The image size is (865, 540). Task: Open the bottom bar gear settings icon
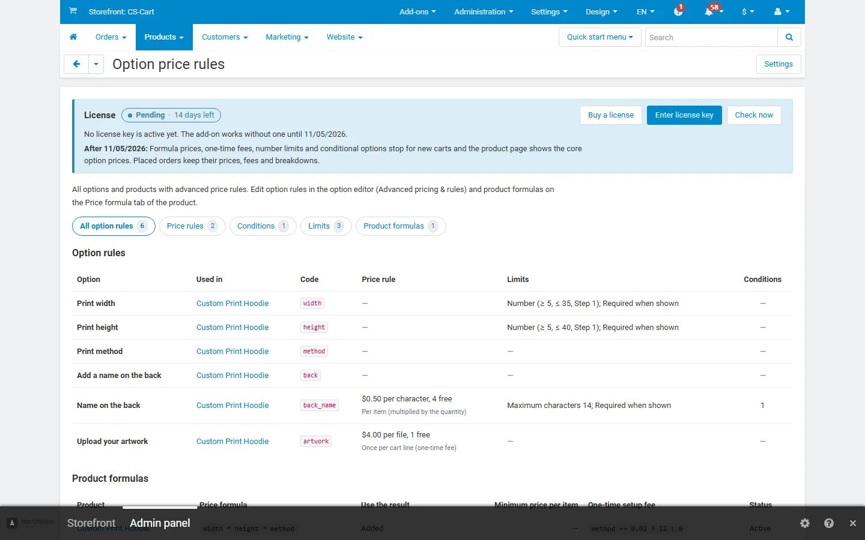pos(805,523)
